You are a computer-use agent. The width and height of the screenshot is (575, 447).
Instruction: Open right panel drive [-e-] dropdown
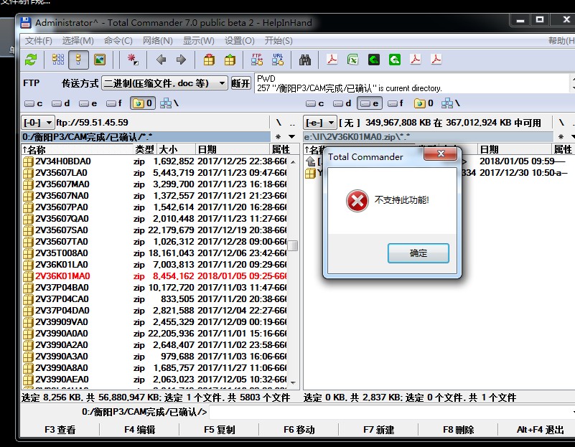click(320, 123)
